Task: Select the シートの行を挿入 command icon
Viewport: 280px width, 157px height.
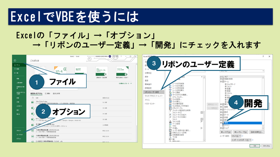Action: [170, 86]
